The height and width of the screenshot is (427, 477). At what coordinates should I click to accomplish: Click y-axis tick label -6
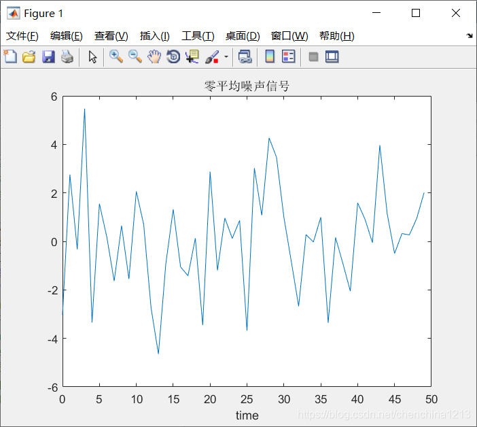pos(52,388)
